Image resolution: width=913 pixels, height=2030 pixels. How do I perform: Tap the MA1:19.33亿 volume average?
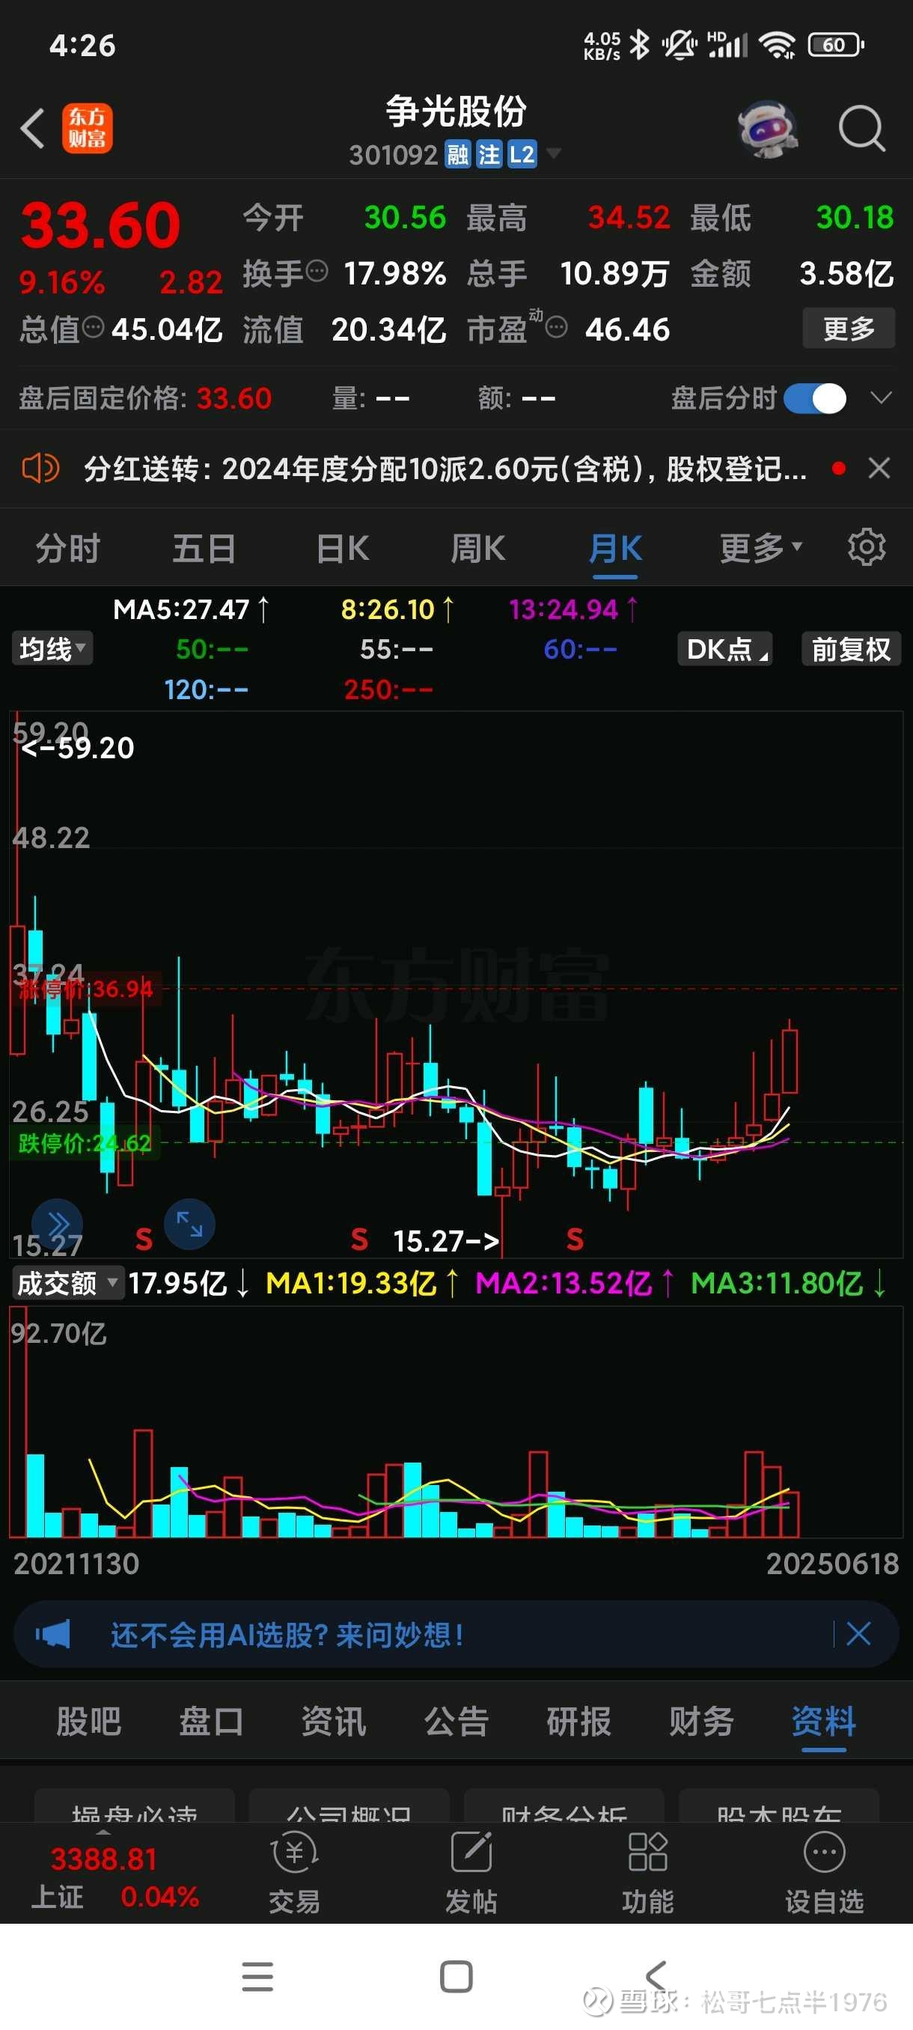[x=362, y=1283]
